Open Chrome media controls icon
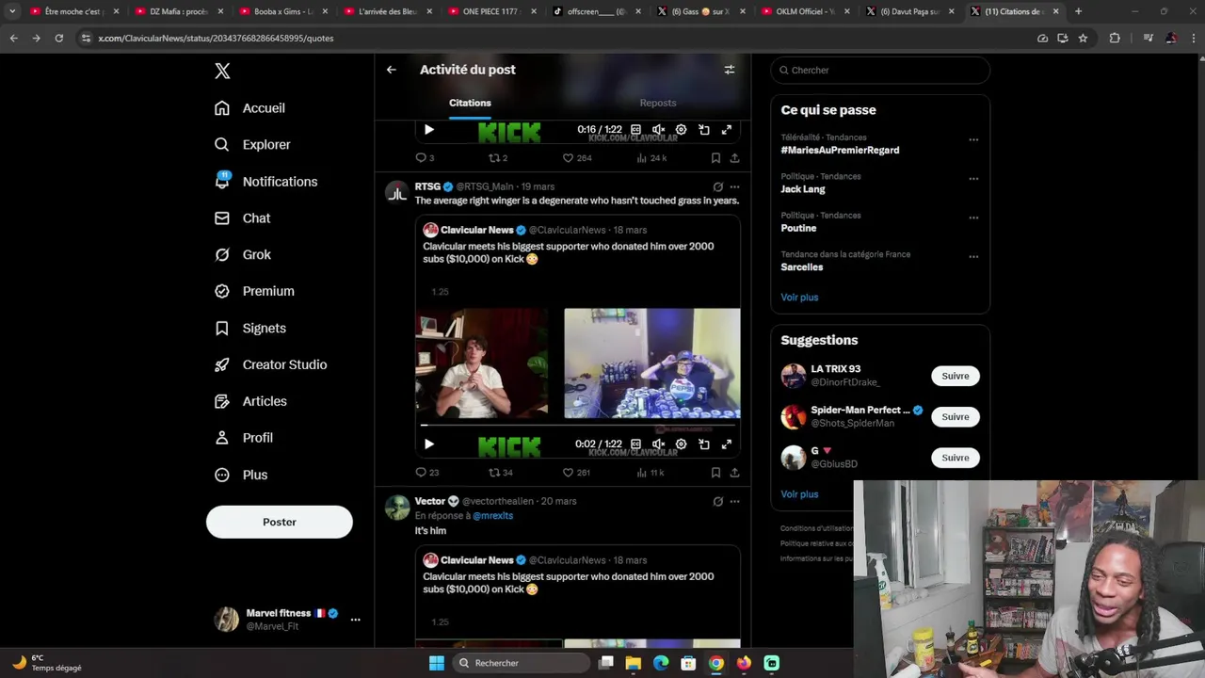Viewport: 1205px width, 678px height. coord(1148,38)
